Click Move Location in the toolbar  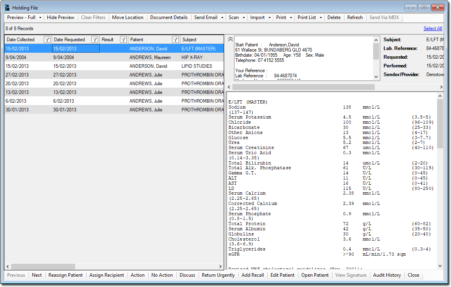pos(128,17)
